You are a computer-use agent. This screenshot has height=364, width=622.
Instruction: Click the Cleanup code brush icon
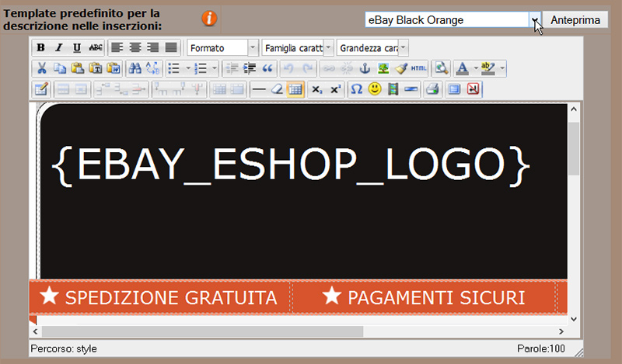coord(400,68)
